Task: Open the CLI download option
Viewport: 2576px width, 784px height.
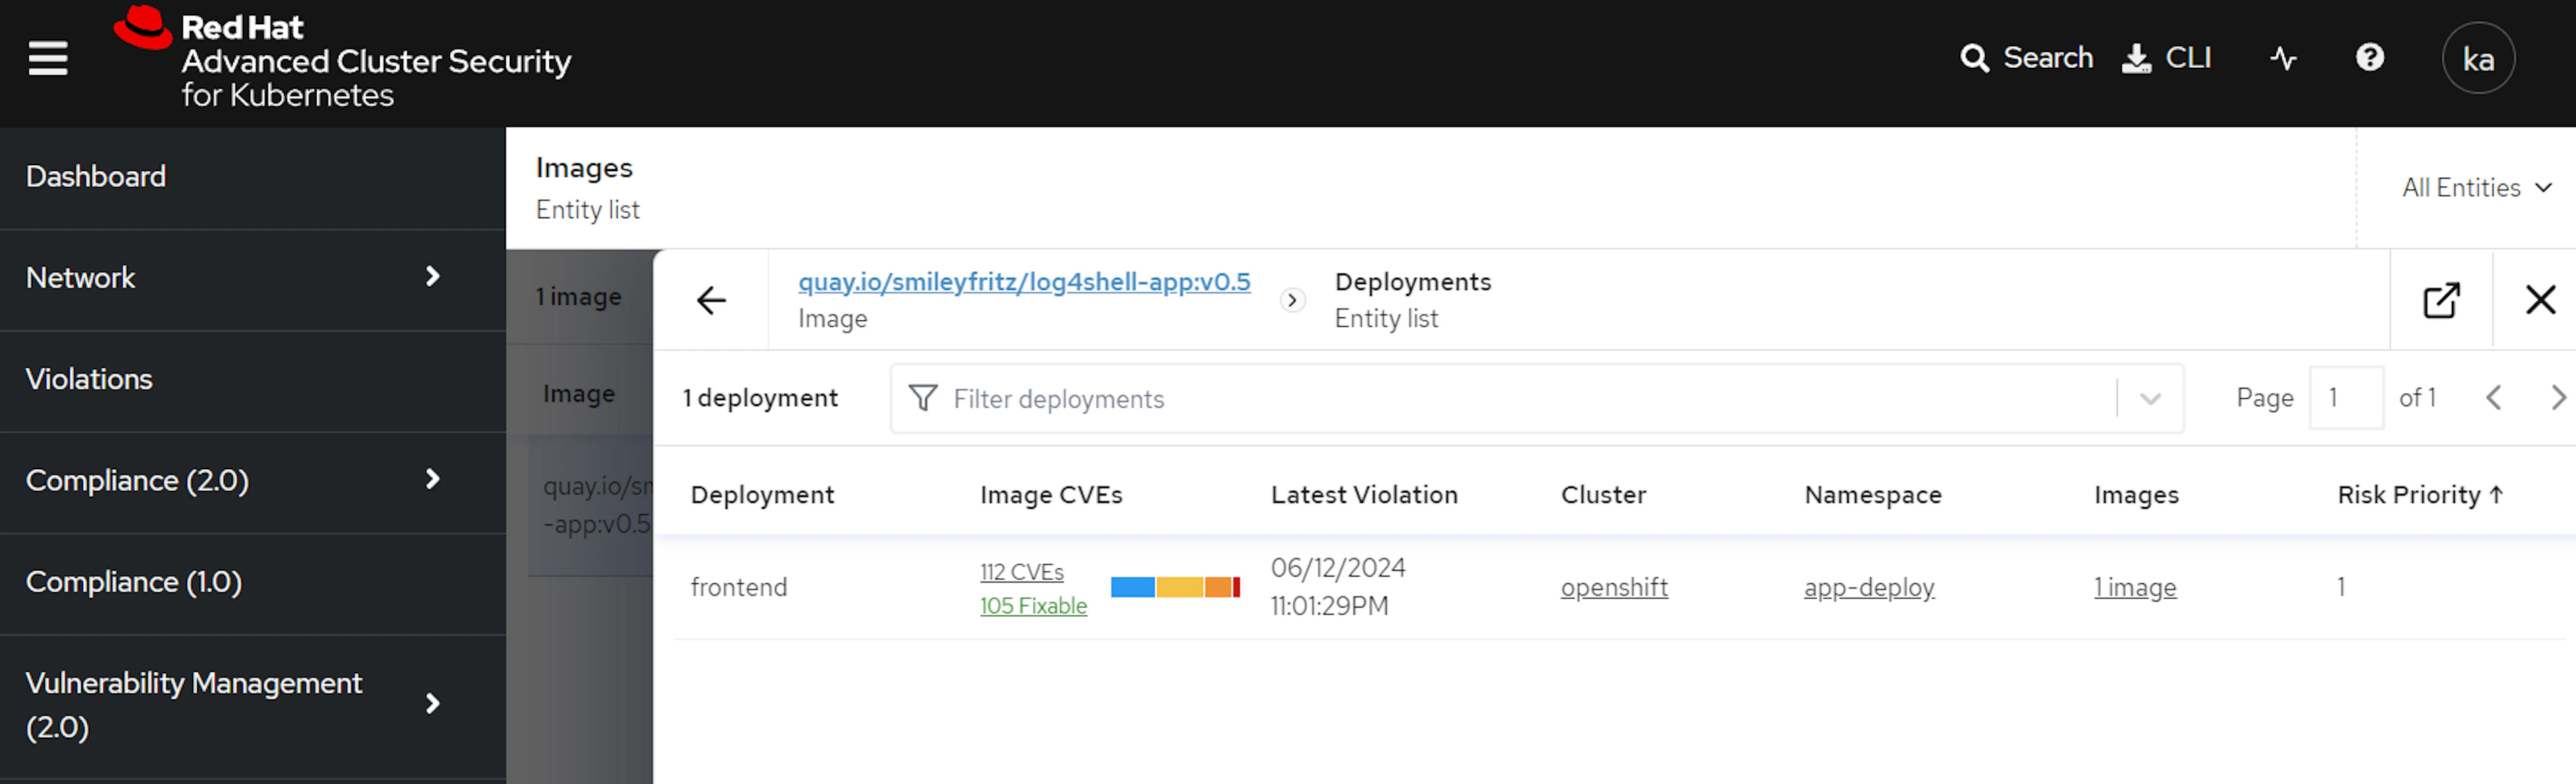Action: [x=2166, y=58]
